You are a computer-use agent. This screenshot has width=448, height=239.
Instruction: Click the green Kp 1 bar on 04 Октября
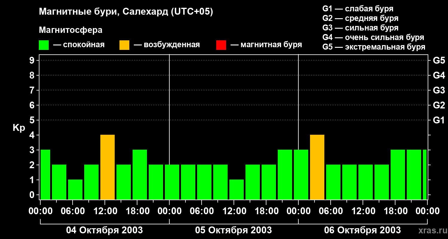pos(75,189)
